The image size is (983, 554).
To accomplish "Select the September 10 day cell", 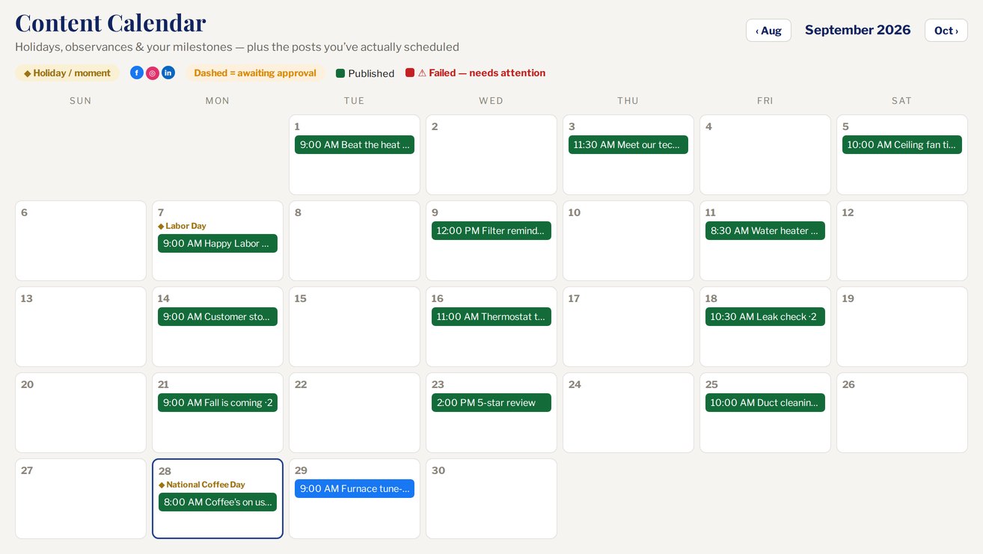I will click(x=628, y=241).
